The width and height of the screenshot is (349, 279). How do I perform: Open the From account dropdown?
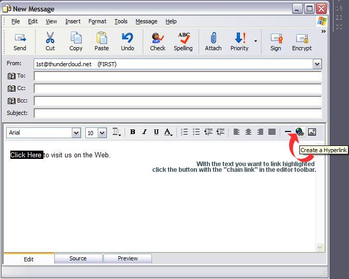317,64
